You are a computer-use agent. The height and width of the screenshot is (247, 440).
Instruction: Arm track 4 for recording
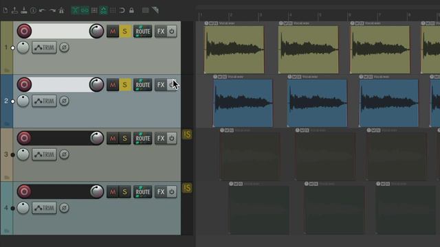coord(24,191)
